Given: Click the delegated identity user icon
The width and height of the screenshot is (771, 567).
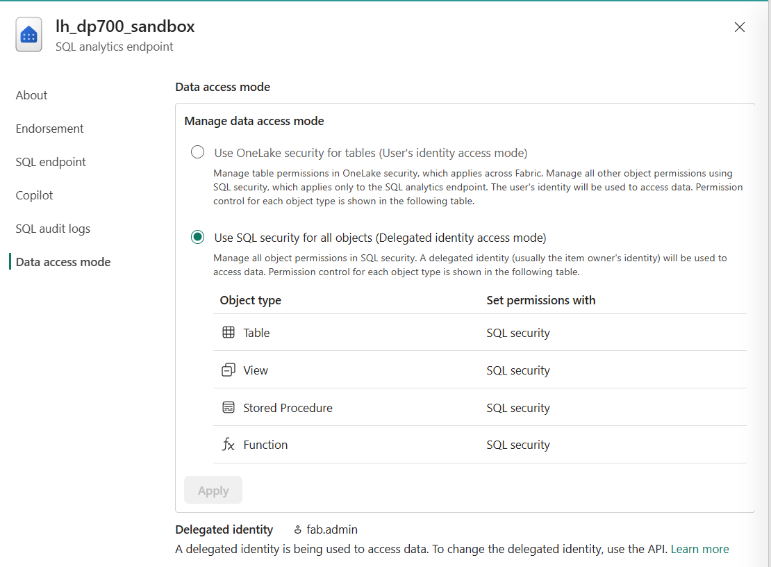Looking at the screenshot, I should (297, 529).
